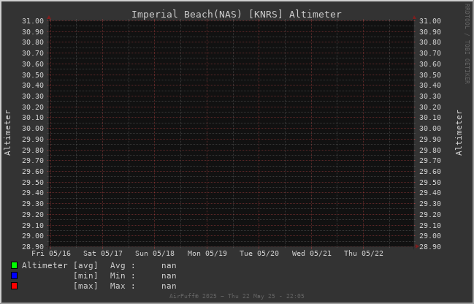Click the Mon 05/19 date label
This screenshot has width=474, height=304.
coord(207,253)
